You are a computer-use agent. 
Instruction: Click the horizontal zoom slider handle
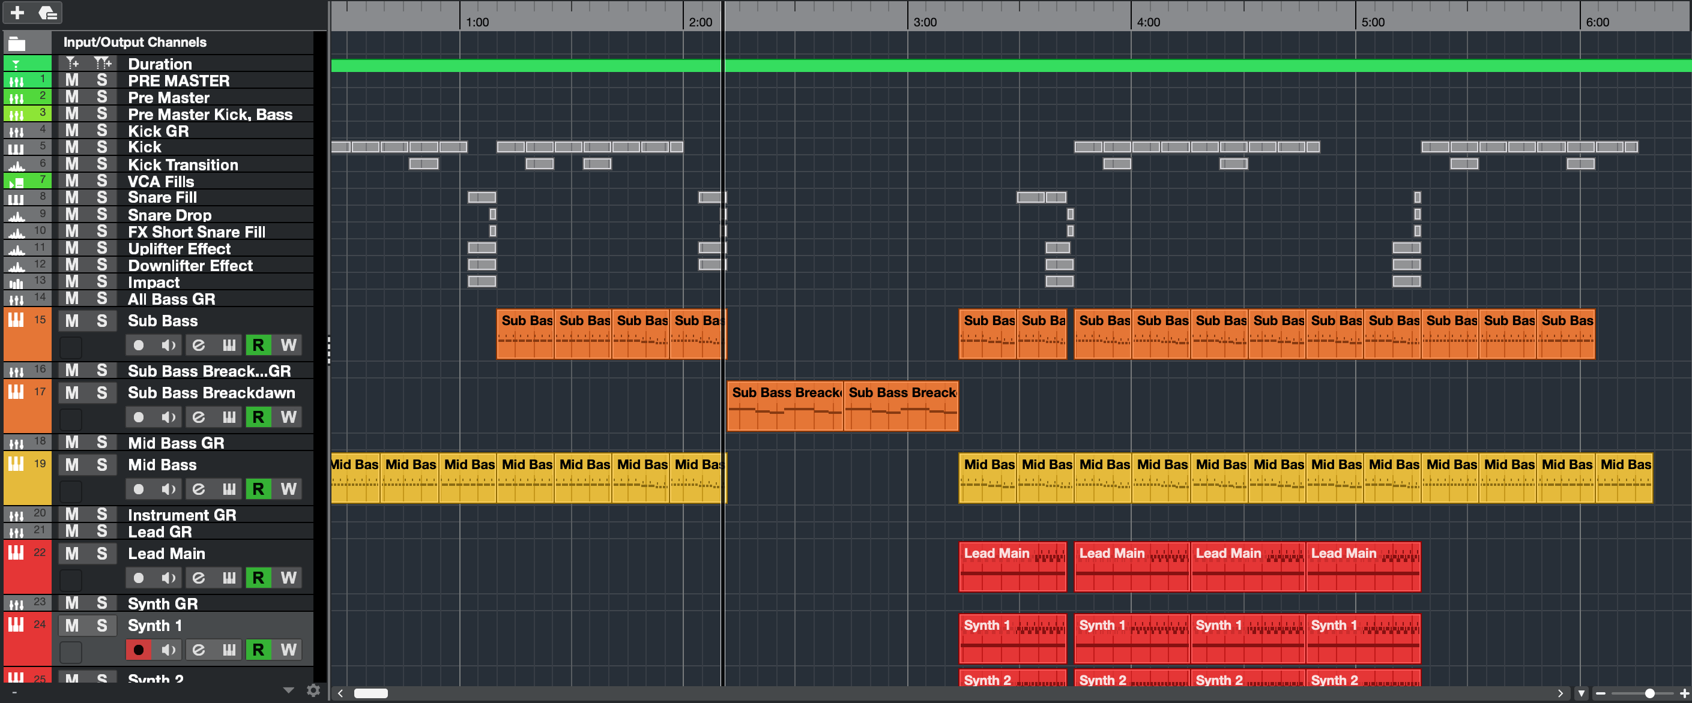pos(1649,693)
